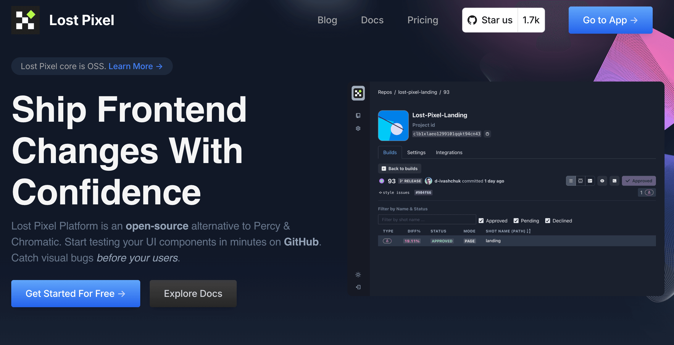Click the GitHub octocat icon

(472, 20)
